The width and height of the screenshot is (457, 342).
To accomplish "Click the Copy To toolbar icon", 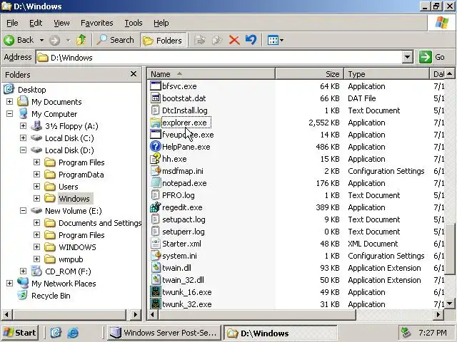I will tap(217, 40).
